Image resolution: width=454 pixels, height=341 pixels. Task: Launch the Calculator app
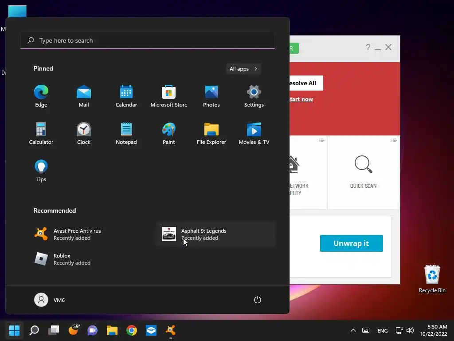click(x=41, y=133)
